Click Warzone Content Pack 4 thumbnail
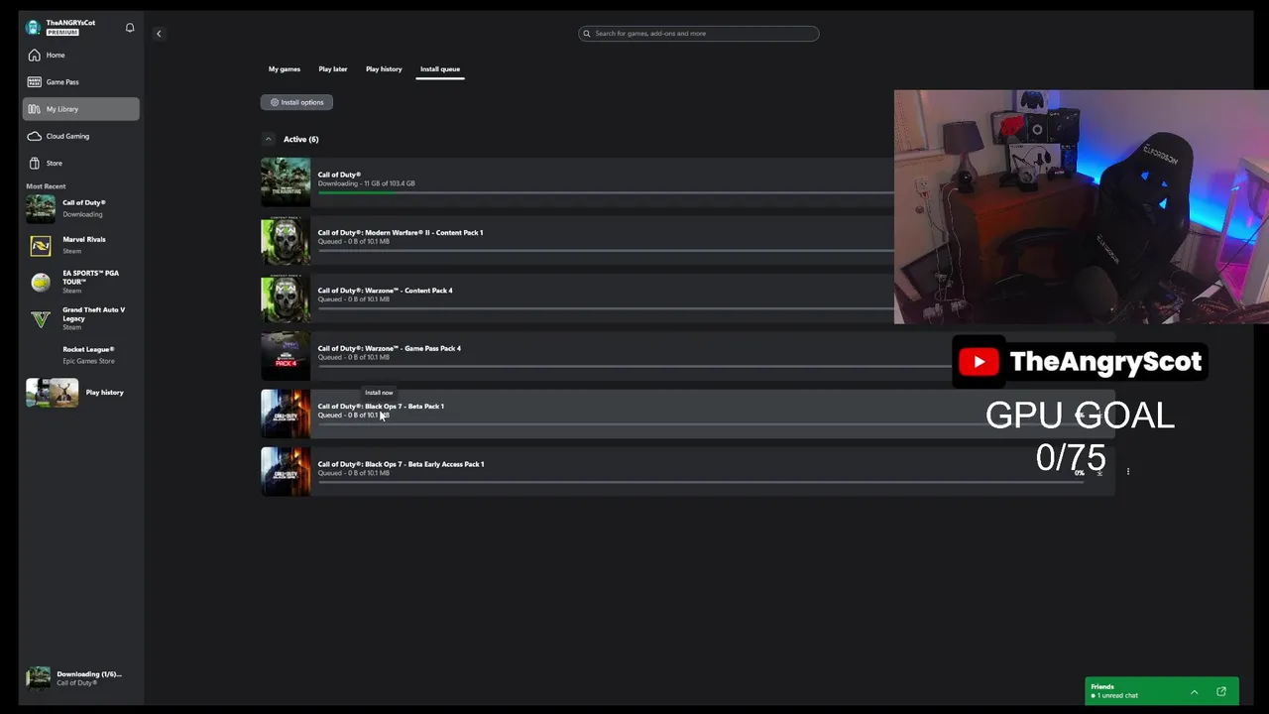 [286, 298]
